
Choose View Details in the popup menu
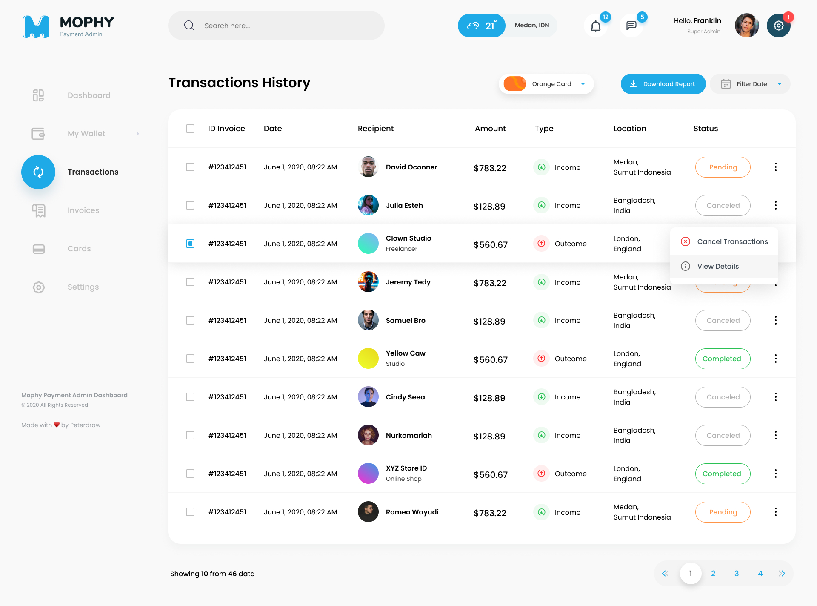click(x=718, y=266)
